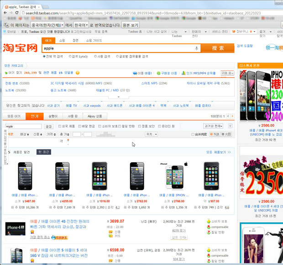This screenshot has width=283, height=265.
Task: Click the medal icon under the iPhone 4S title
Action: [32, 232]
